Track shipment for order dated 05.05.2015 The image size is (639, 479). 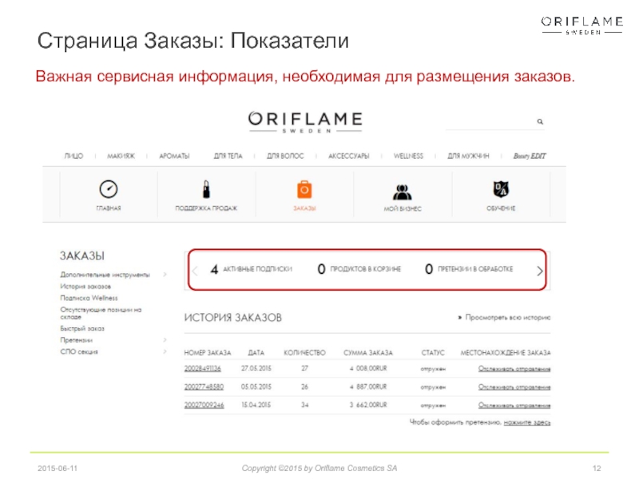point(514,387)
